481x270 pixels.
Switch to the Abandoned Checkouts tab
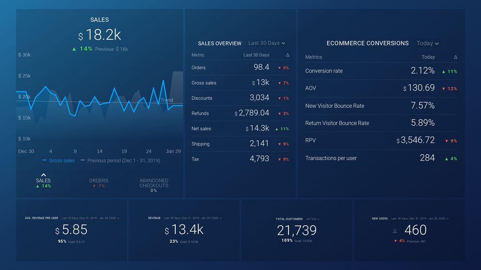[154, 183]
